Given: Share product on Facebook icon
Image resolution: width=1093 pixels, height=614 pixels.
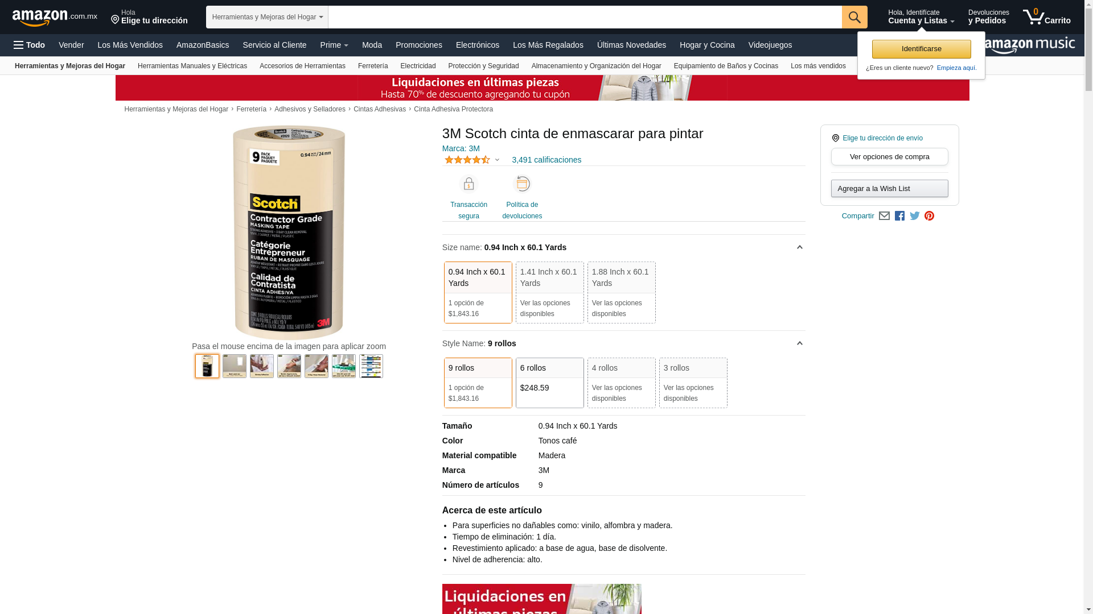Looking at the screenshot, I should click(899, 216).
